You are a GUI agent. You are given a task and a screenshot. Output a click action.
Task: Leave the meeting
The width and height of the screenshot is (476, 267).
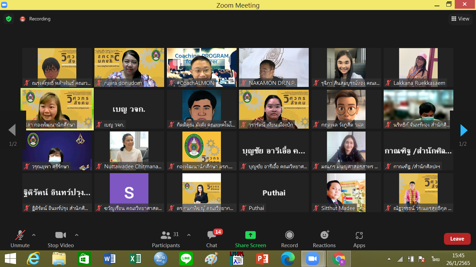coord(457,239)
